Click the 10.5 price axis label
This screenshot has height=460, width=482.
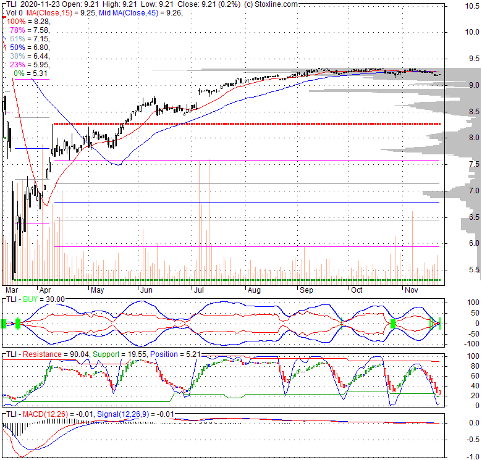(x=472, y=6)
